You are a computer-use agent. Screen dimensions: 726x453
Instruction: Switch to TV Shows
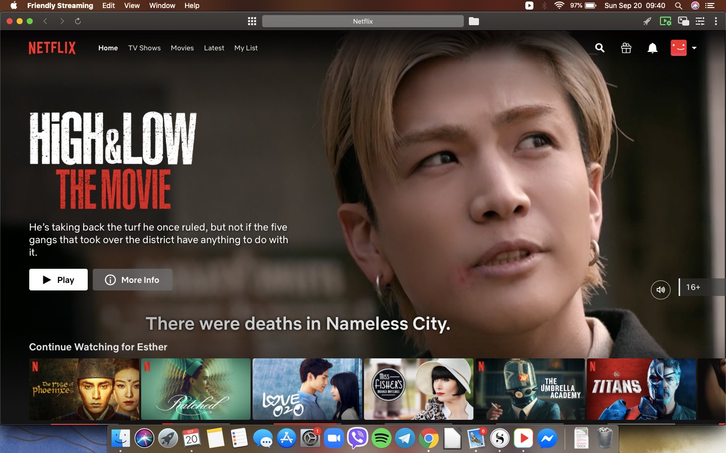click(144, 48)
